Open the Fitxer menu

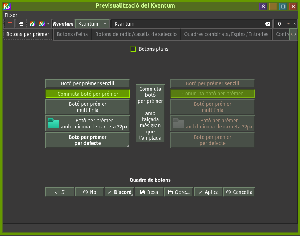[11, 15]
